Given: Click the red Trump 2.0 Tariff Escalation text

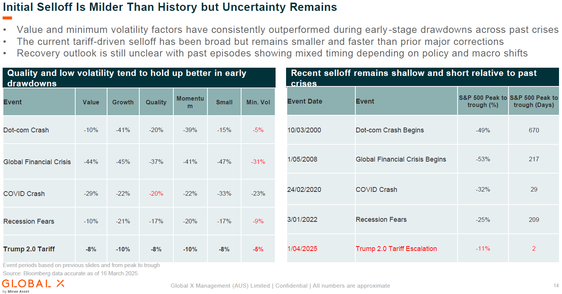Looking at the screenshot, I should coord(396,249).
